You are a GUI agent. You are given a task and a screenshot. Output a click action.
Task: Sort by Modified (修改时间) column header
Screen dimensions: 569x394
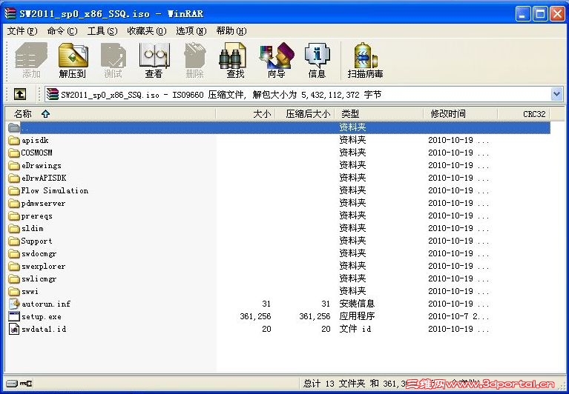point(461,114)
